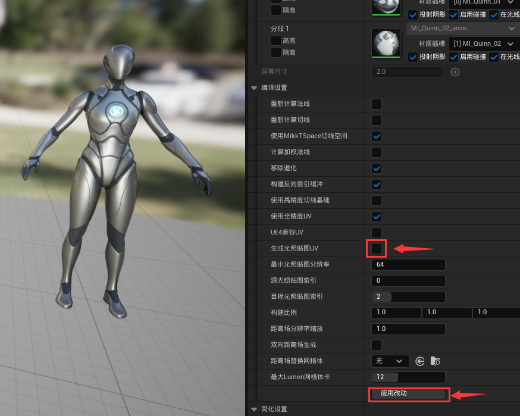Open the MI_Quinn_02_anim material dropdown
This screenshot has height=416, width=520.
tap(463, 29)
